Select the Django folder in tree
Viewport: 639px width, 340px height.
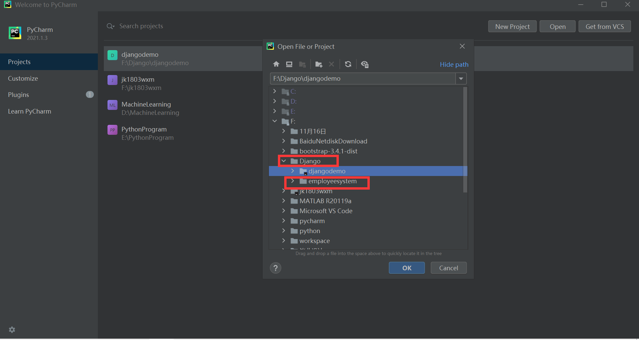(x=310, y=161)
